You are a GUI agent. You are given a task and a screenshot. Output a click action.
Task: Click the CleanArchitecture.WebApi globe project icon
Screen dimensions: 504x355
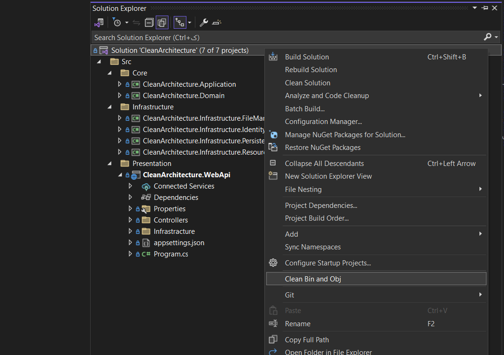pos(135,175)
